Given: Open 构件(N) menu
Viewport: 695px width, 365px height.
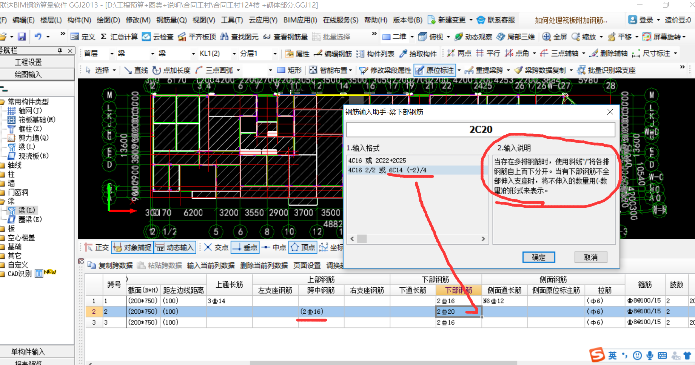Looking at the screenshot, I should pos(79,20).
